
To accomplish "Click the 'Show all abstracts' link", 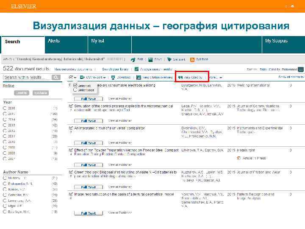I will (291, 77).
